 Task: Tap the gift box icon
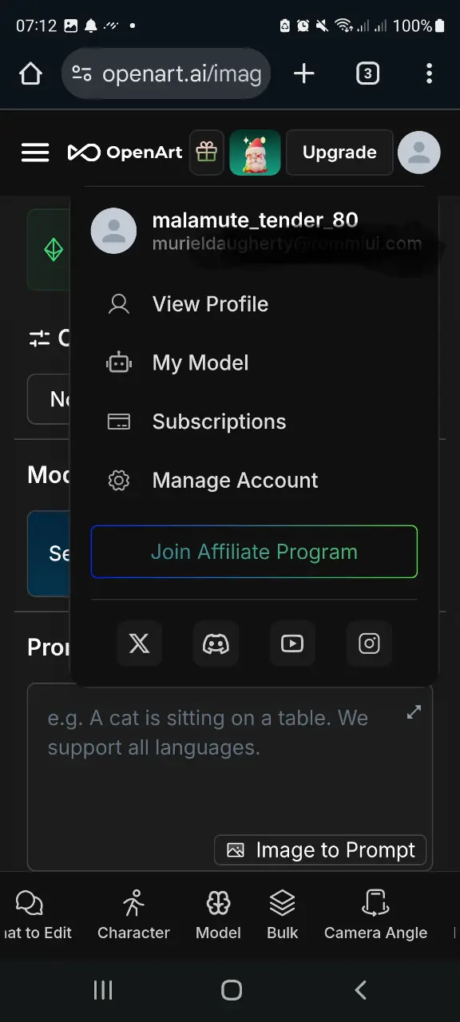[x=207, y=152]
